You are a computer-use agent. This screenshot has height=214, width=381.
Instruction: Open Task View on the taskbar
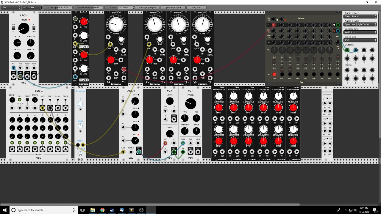[82, 210]
